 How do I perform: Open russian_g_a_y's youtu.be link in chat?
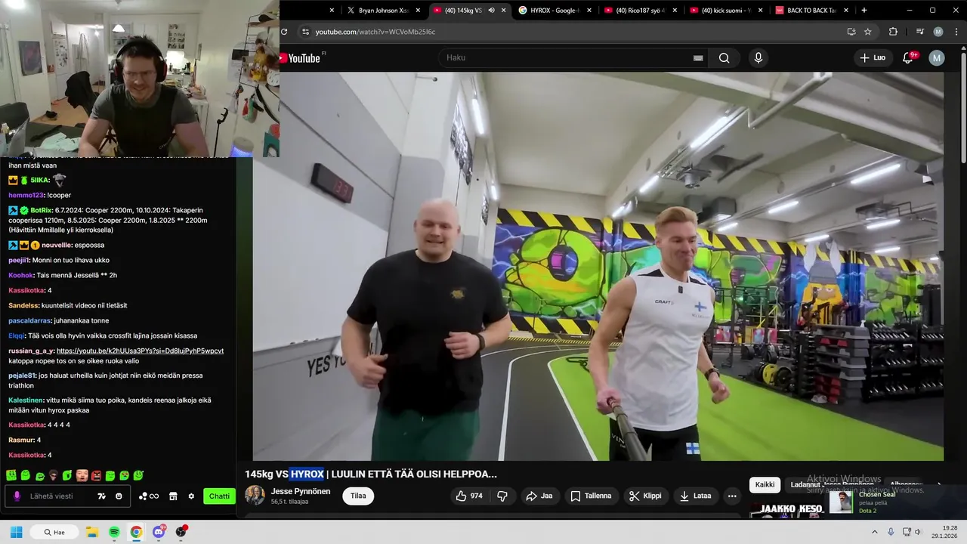coord(140,351)
